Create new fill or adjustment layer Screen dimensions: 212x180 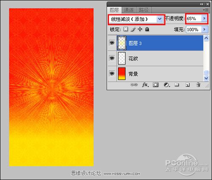pos(167,85)
